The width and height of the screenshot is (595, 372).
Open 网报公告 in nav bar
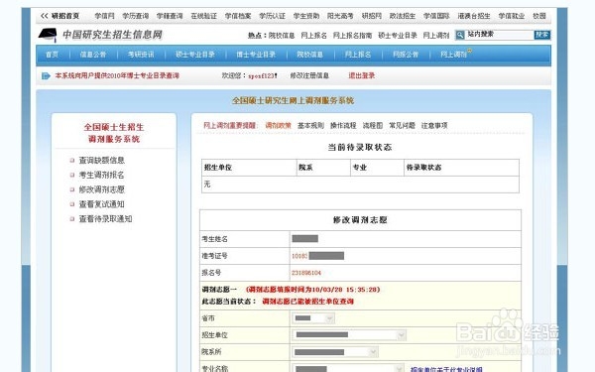(406, 55)
